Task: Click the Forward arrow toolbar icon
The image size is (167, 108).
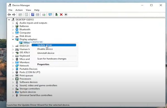Action: coord(14,14)
